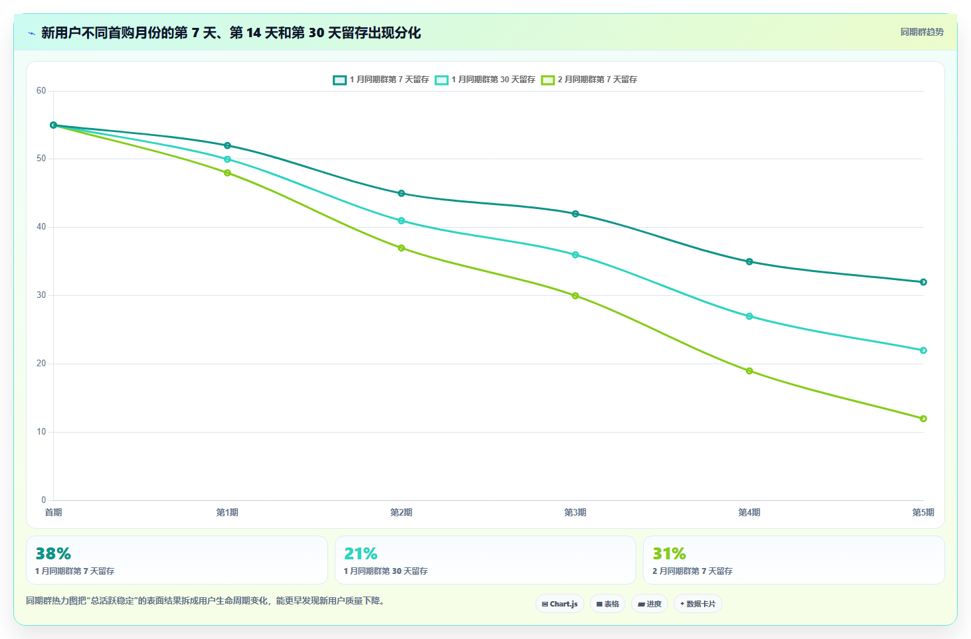Click green point at 第5期 (12)
Viewport: 971px width, 639px height.
923,419
